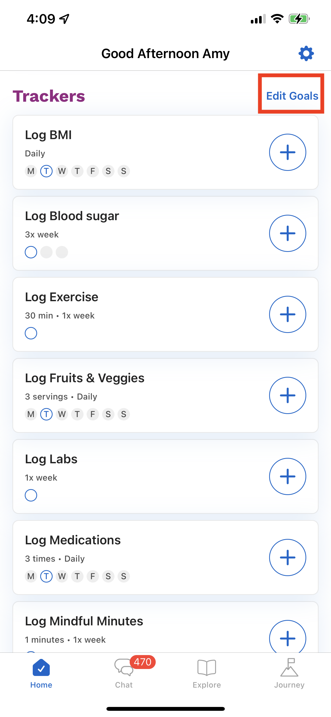Tap the plus icon for Log Labs
This screenshot has width=331, height=717.
(x=287, y=476)
